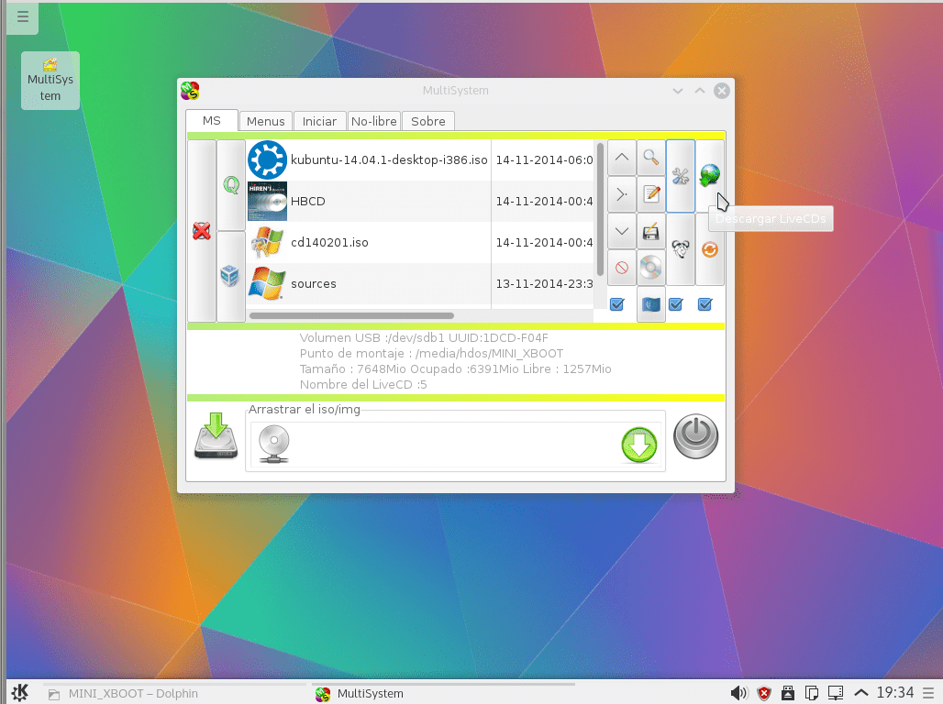Launch QEMU test with green Q icon
Viewport: 943px width, 704px height.
pos(231,185)
